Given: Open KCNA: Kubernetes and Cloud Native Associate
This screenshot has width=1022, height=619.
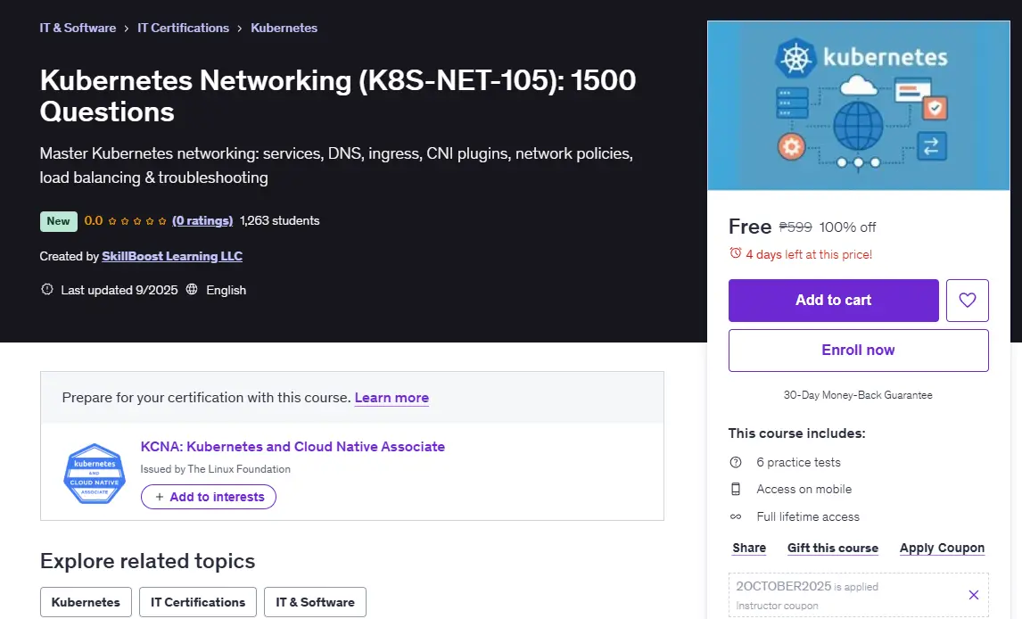Looking at the screenshot, I should pyautogui.click(x=293, y=446).
